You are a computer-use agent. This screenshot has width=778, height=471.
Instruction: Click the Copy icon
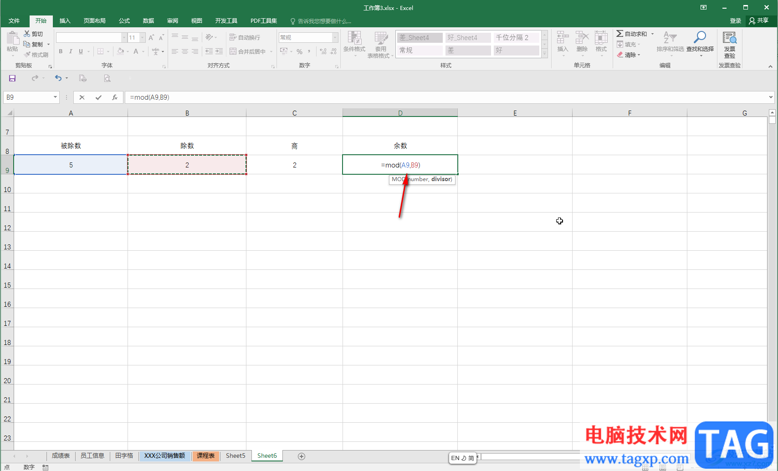coord(27,44)
